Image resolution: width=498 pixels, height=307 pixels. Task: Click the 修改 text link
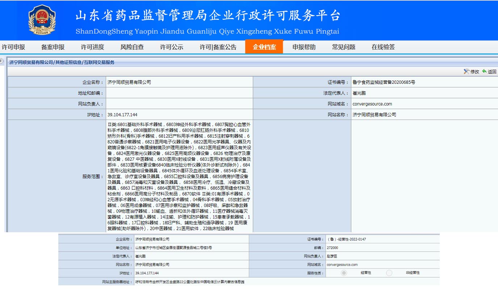coord(474,72)
